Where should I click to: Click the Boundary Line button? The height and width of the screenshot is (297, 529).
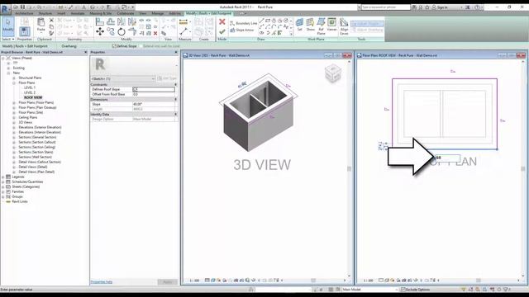(243, 23)
